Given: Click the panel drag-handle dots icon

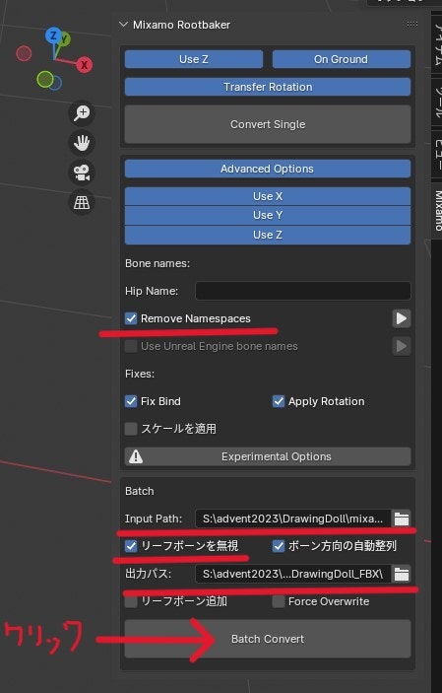Looking at the screenshot, I should [411, 25].
